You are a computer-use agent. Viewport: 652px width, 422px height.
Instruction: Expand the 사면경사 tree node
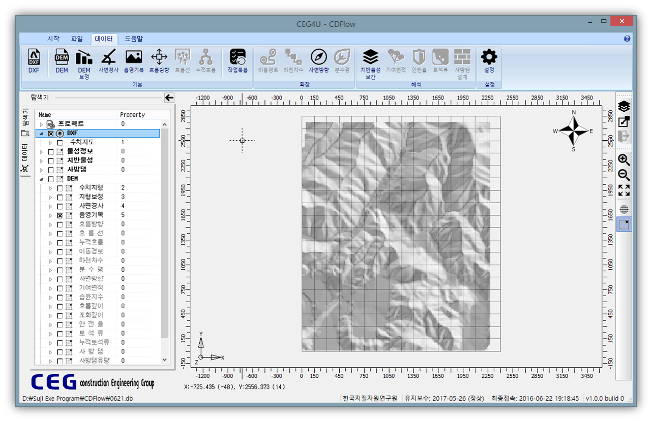[50, 207]
